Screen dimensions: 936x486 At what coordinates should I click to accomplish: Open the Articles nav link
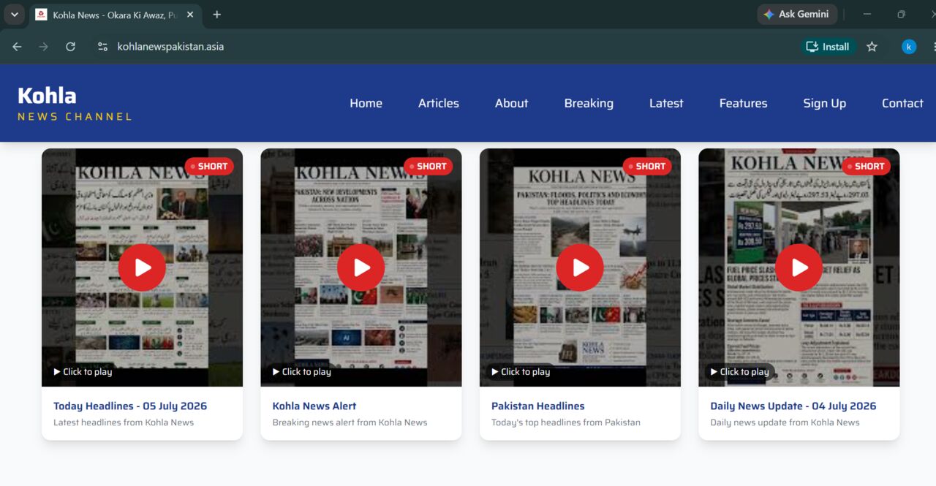tap(439, 103)
